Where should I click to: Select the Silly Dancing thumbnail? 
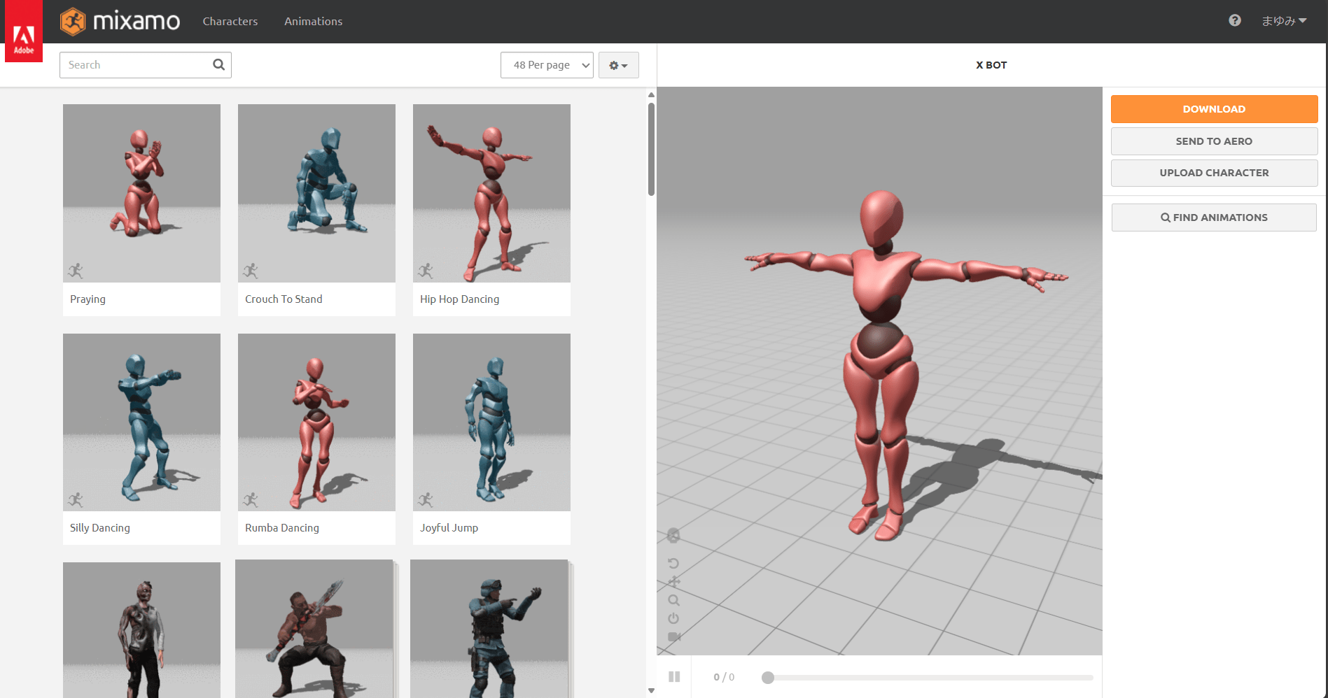pos(141,422)
